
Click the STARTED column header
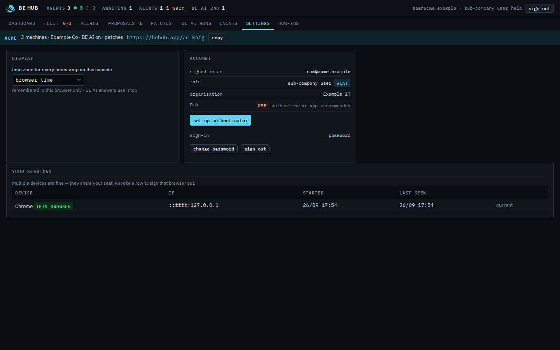point(313,193)
